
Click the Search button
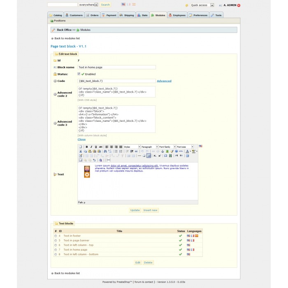[105, 5]
